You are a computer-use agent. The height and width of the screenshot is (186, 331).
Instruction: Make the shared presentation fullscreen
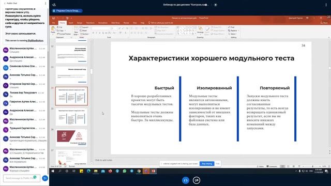(x=329, y=17)
